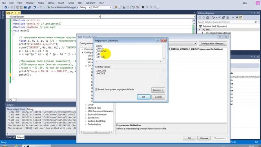Click OK in lab1 Property Pages
Screen dimensions: 261x147
point(189,138)
